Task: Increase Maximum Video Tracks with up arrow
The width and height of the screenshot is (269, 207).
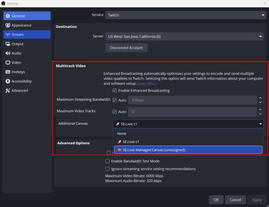Action: [x=260, y=109]
